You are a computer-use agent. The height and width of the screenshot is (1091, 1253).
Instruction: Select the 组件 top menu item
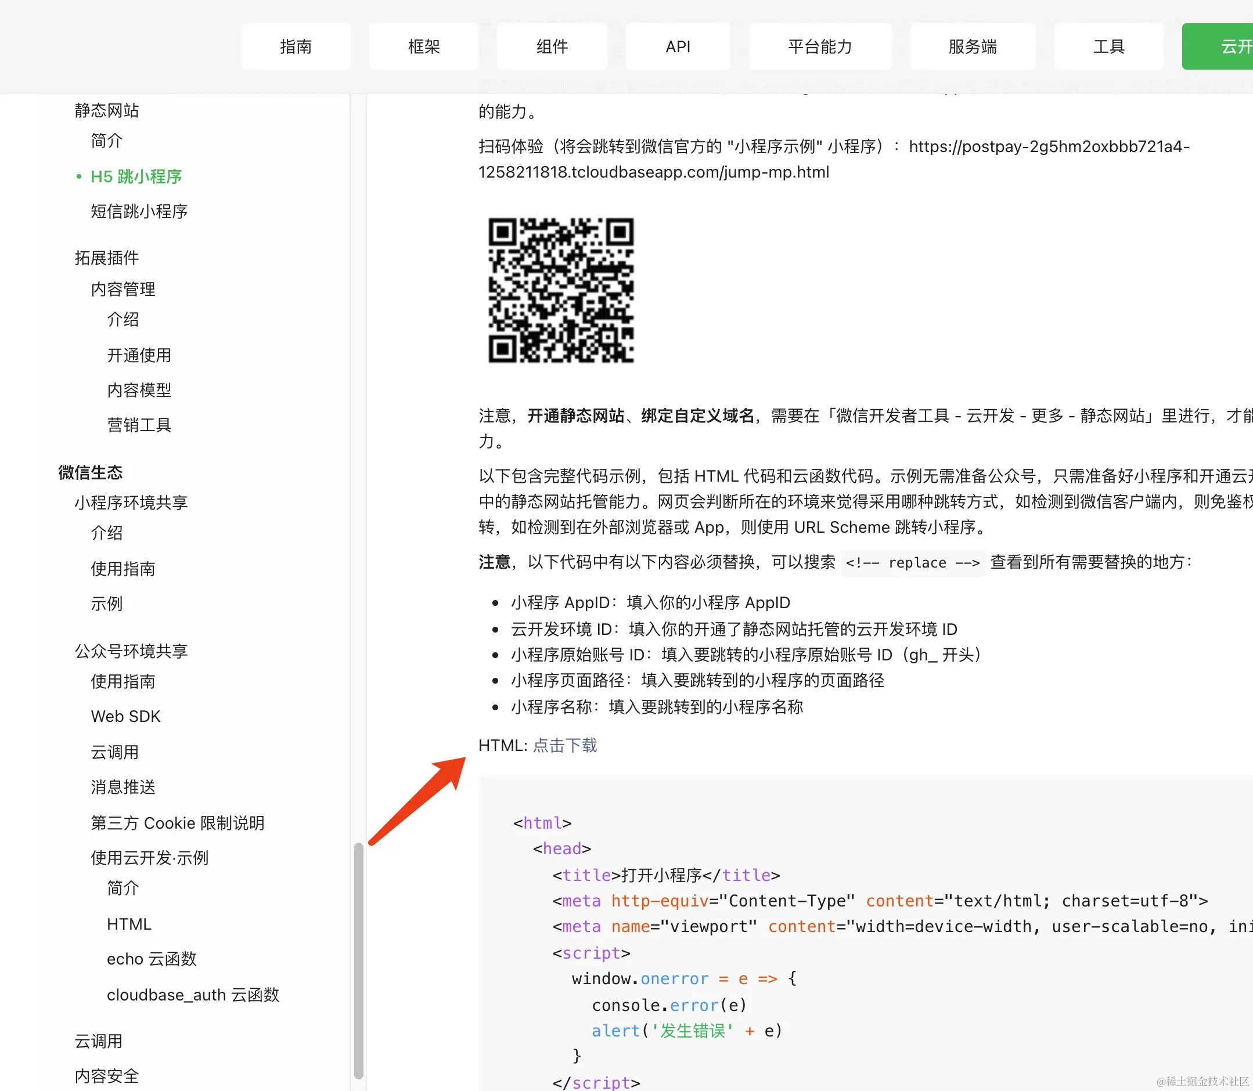pyautogui.click(x=552, y=46)
